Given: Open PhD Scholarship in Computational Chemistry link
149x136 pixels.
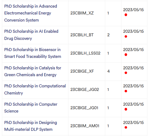Looking at the screenshot, I should 35,90.
